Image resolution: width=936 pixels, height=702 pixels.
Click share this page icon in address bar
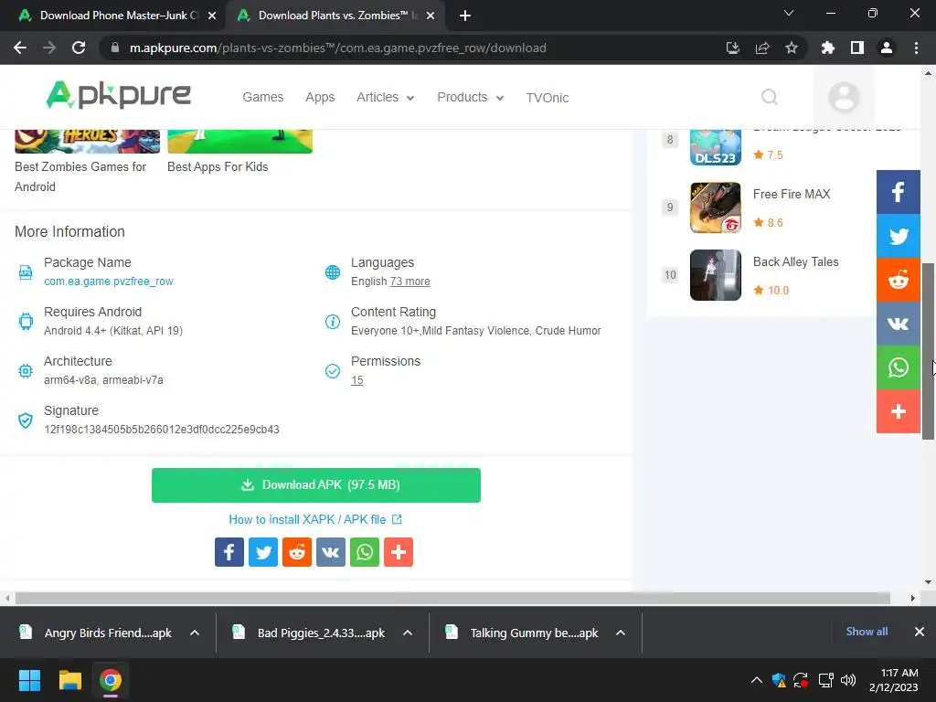coord(762,48)
